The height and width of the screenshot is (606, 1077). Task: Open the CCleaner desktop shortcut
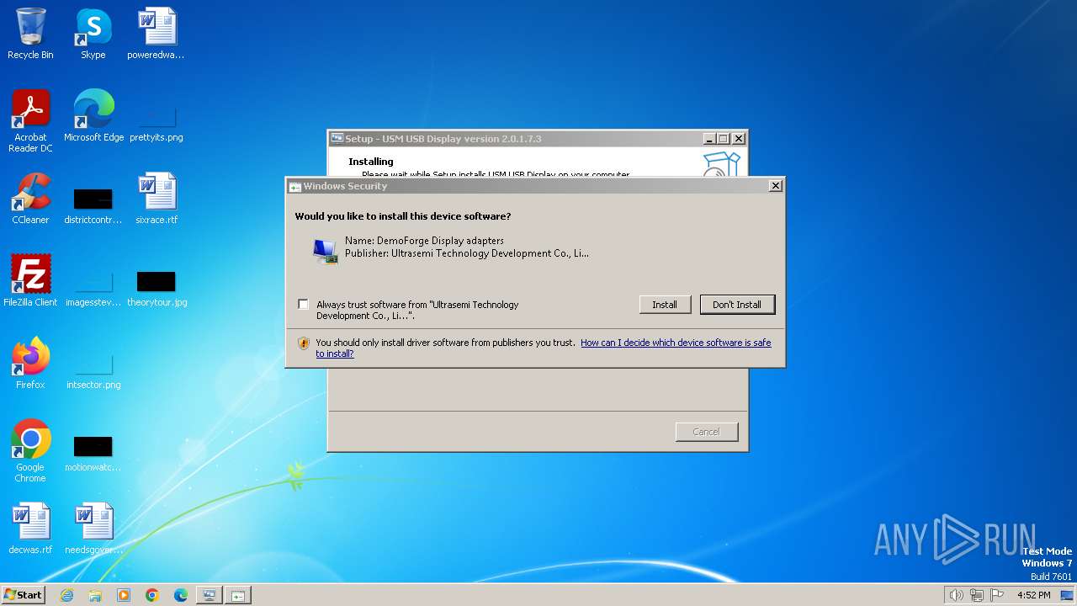pyautogui.click(x=30, y=199)
